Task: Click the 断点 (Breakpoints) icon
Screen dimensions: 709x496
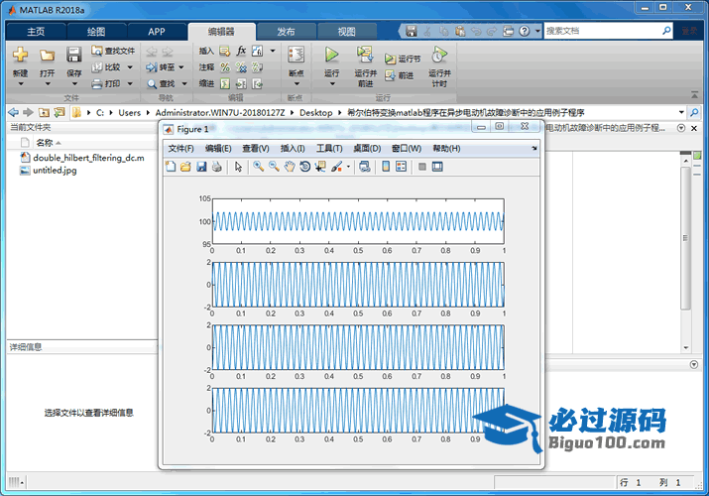Action: pyautogui.click(x=296, y=55)
